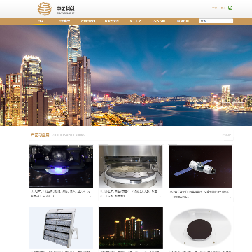Screen dimensions: 252x252
Task: Click the caption text under the wafer tray image
Action: [129, 194]
